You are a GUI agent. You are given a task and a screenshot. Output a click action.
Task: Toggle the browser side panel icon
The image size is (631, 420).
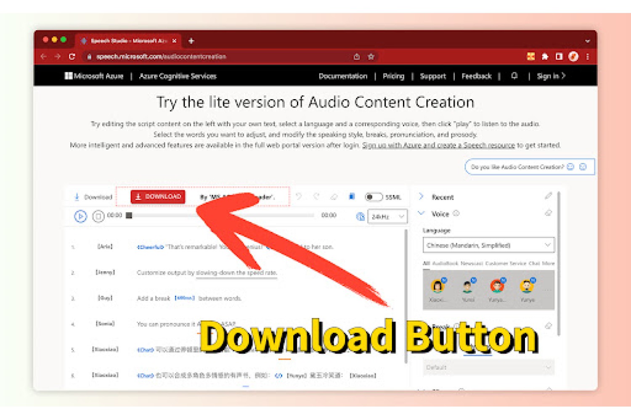click(559, 56)
